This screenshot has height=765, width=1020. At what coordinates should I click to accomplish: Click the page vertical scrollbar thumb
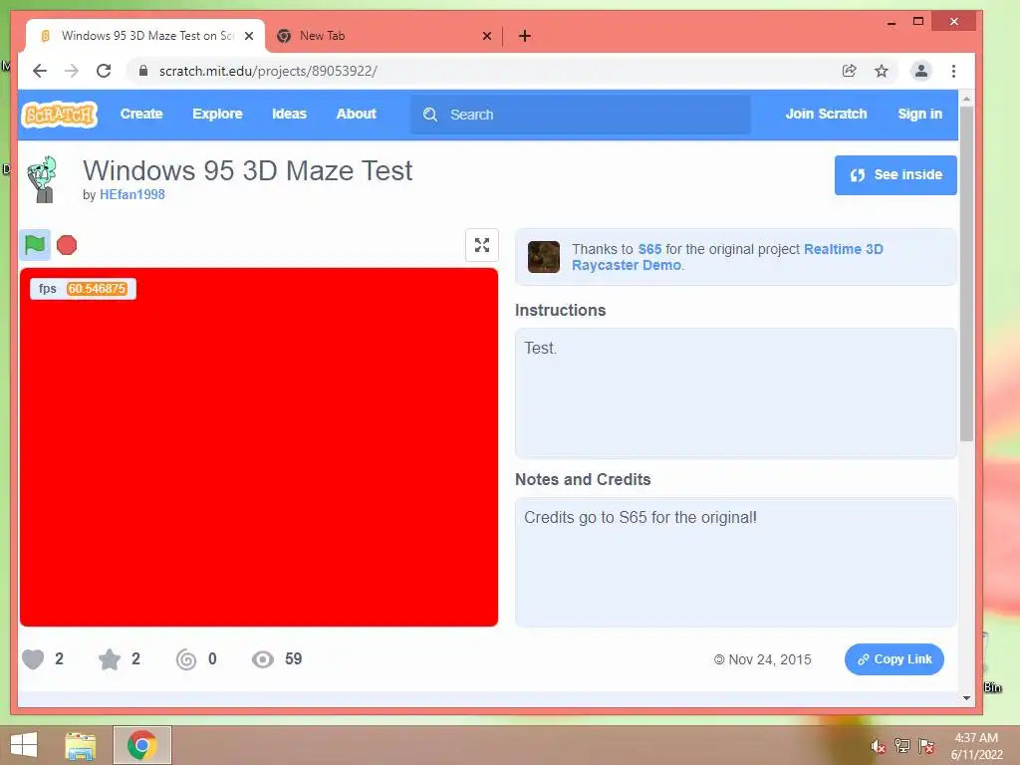[x=966, y=273]
